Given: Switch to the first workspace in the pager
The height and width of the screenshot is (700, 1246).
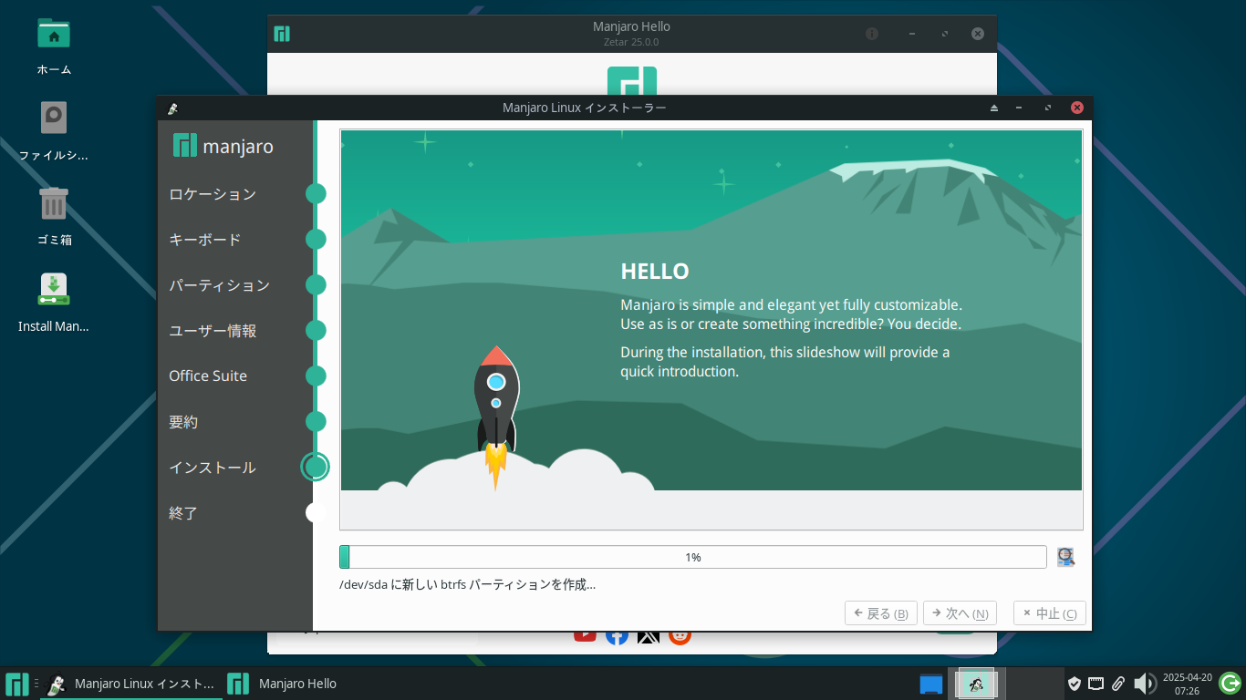Looking at the screenshot, I should 975,684.
